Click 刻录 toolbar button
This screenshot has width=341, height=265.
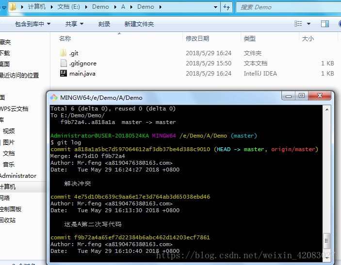(104, 24)
